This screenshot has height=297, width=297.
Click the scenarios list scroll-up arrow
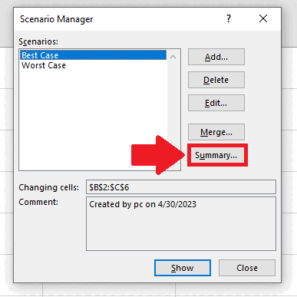click(173, 57)
